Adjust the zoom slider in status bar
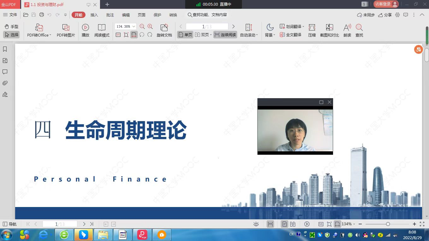Viewport: 429px width, 241px height. pyautogui.click(x=388, y=224)
